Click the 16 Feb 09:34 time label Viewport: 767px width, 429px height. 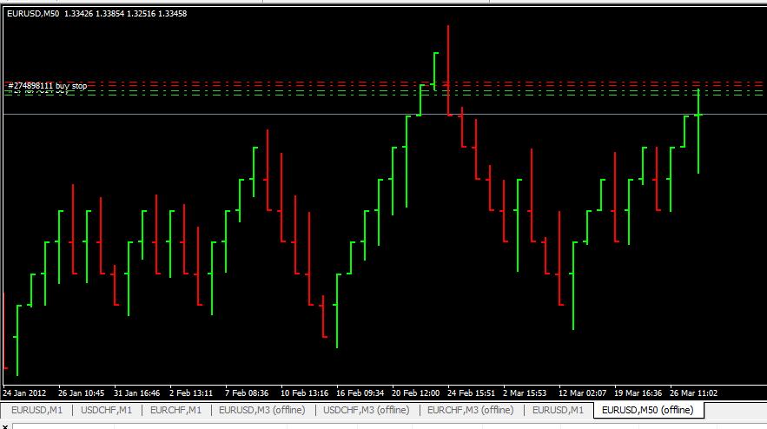(x=360, y=393)
